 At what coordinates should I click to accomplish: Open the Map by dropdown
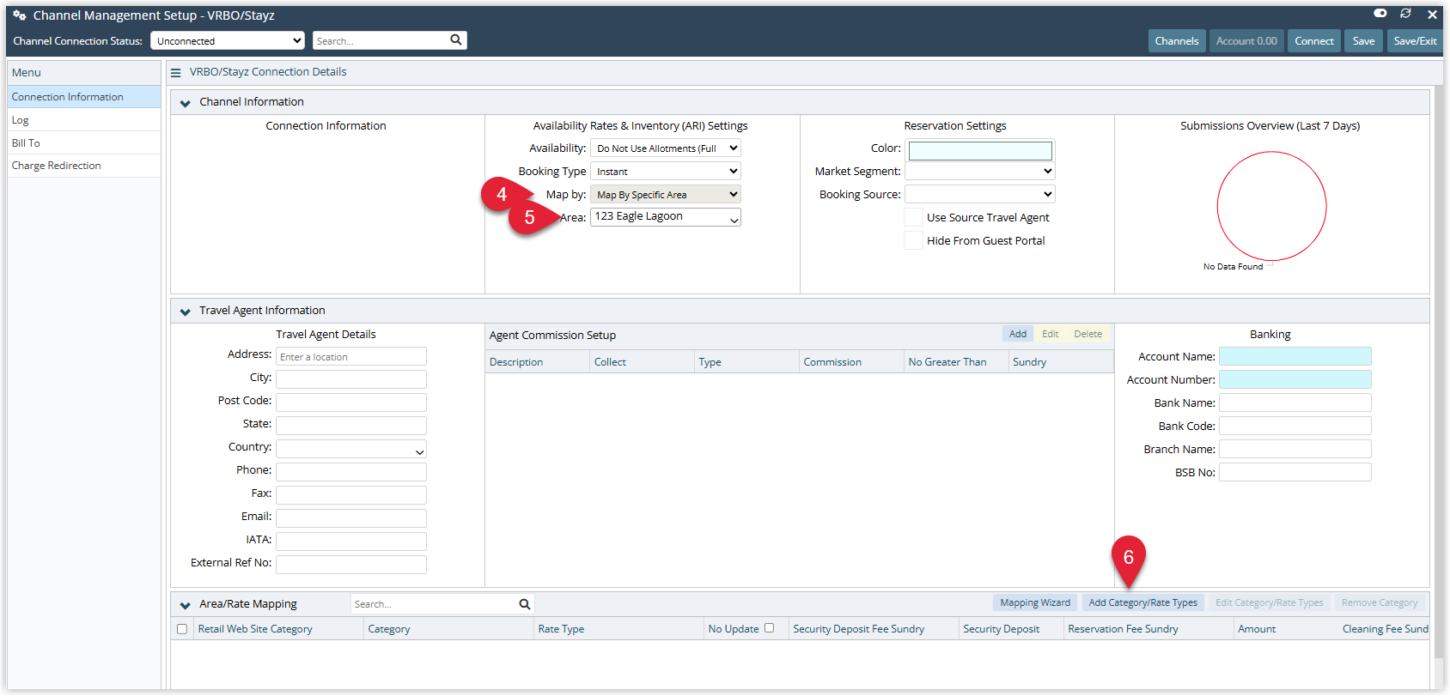click(666, 195)
